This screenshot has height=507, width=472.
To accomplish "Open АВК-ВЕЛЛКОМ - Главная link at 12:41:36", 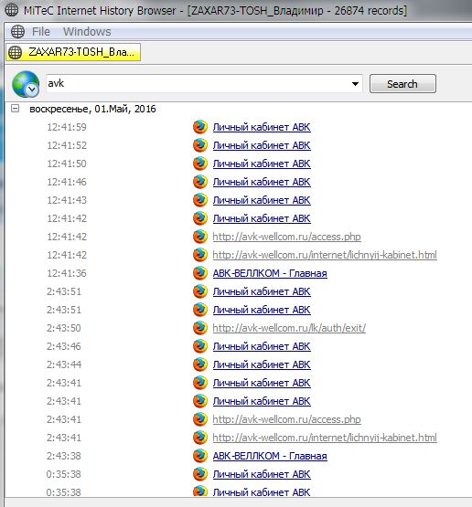I will (x=270, y=273).
